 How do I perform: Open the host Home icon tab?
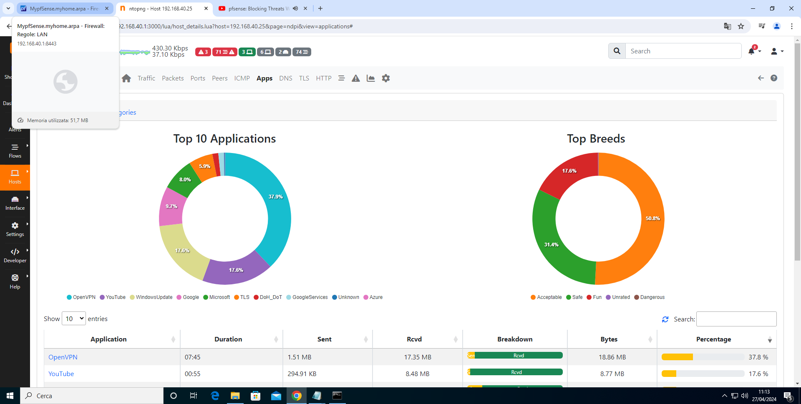(x=126, y=78)
